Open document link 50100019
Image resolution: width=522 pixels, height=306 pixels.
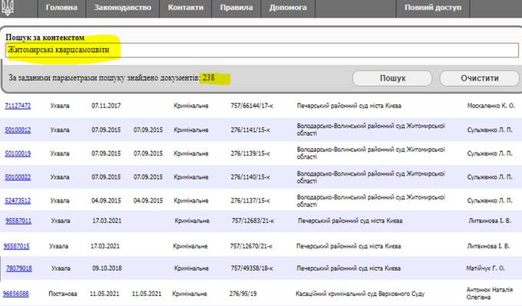pos(18,153)
